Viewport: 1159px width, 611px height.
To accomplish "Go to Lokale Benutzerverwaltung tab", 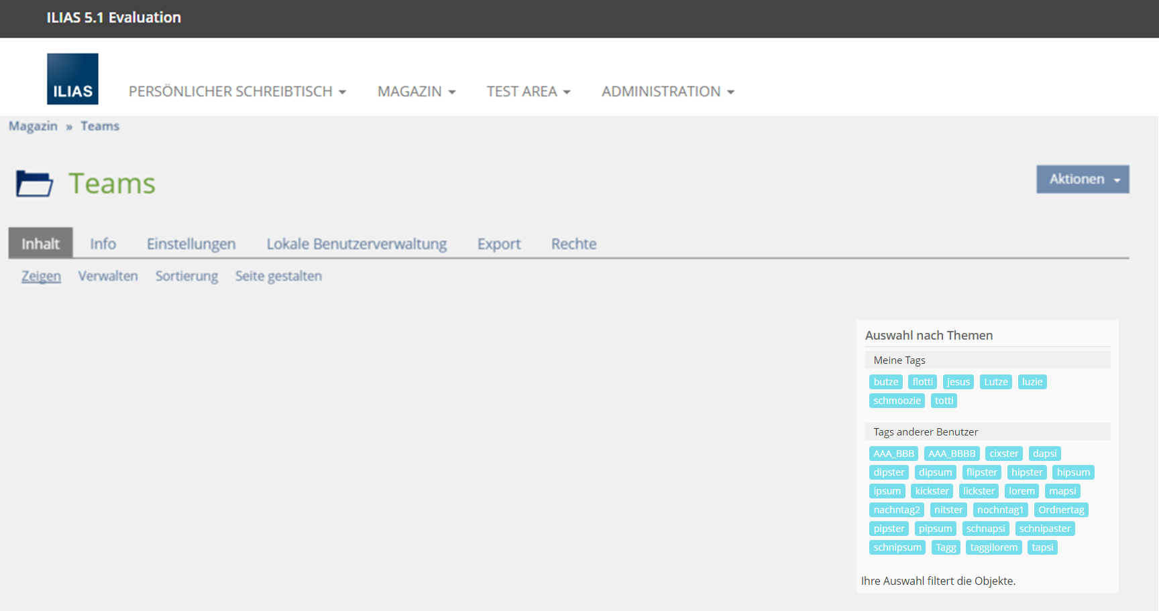I will pyautogui.click(x=356, y=244).
